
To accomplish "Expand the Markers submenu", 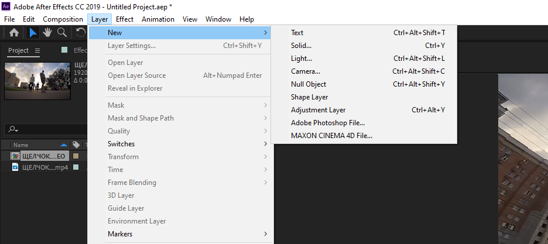I will (x=180, y=234).
